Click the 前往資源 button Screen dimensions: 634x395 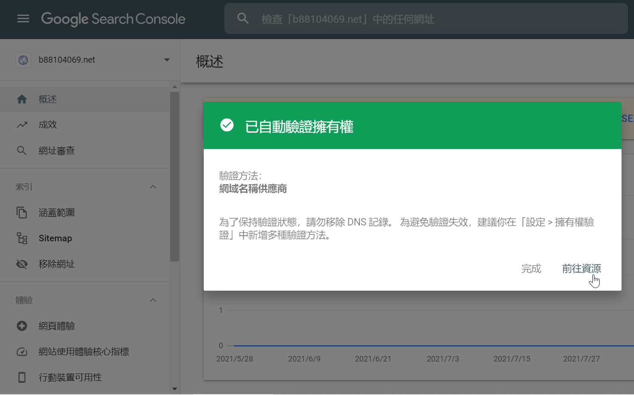pyautogui.click(x=582, y=269)
